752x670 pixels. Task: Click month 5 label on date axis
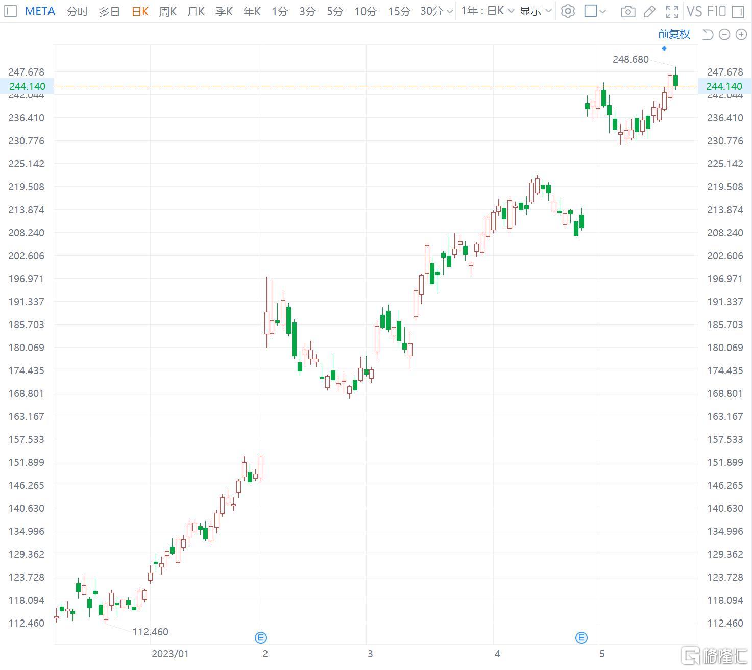(602, 654)
